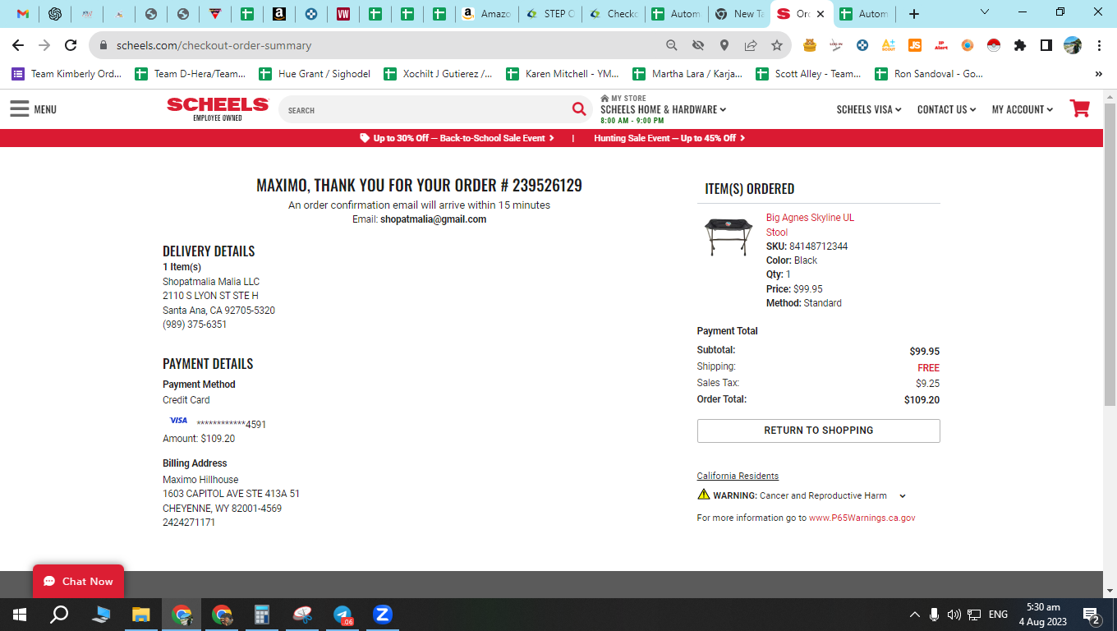This screenshot has width=1117, height=631.
Task: Open the Chrome tab search dropdown arrow
Action: 985,13
